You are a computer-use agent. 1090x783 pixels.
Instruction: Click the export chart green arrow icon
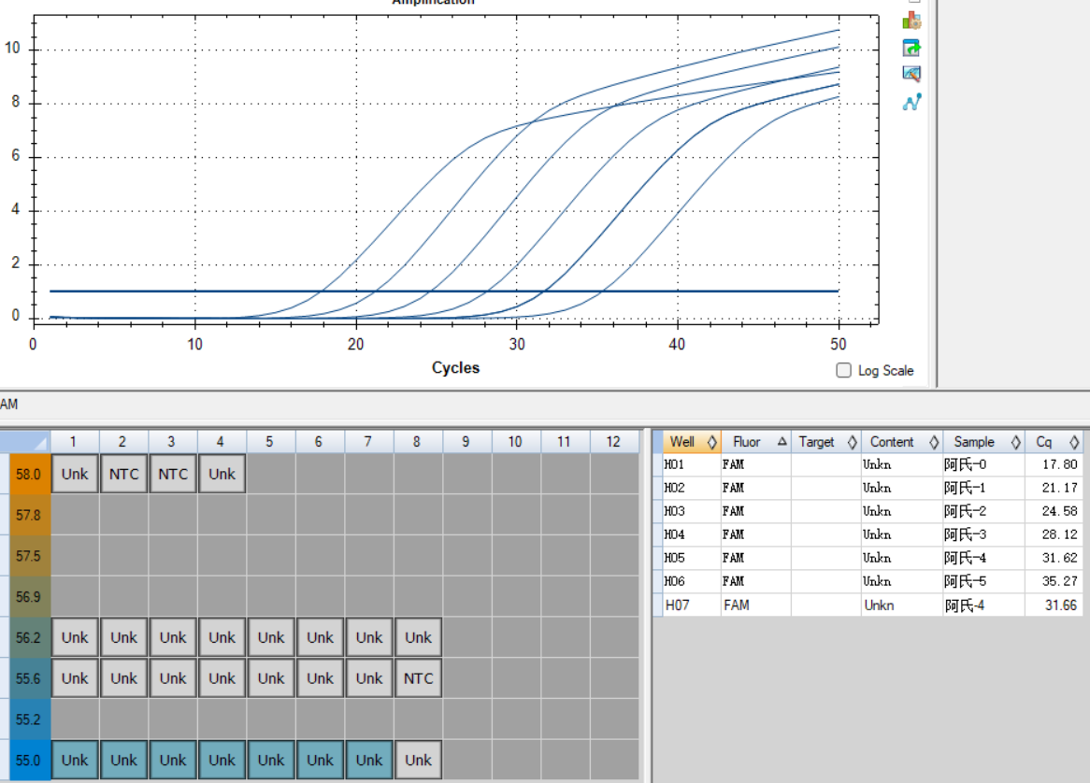pos(911,48)
